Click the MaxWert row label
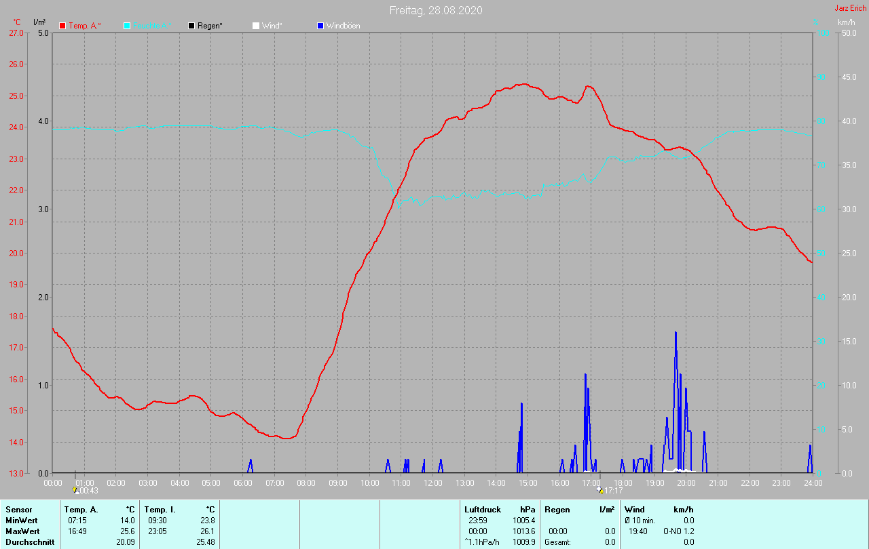The height and width of the screenshot is (549, 869). [x=20, y=531]
